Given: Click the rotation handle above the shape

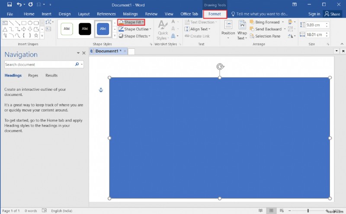Looking at the screenshot, I should 220,67.
